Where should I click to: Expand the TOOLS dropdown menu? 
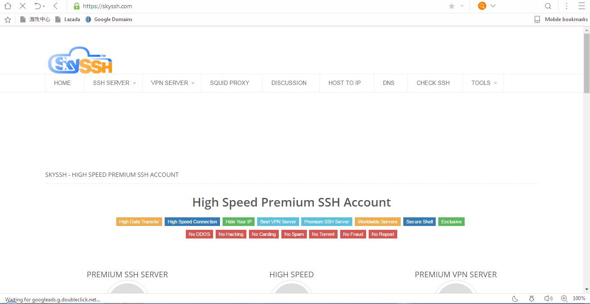point(483,83)
